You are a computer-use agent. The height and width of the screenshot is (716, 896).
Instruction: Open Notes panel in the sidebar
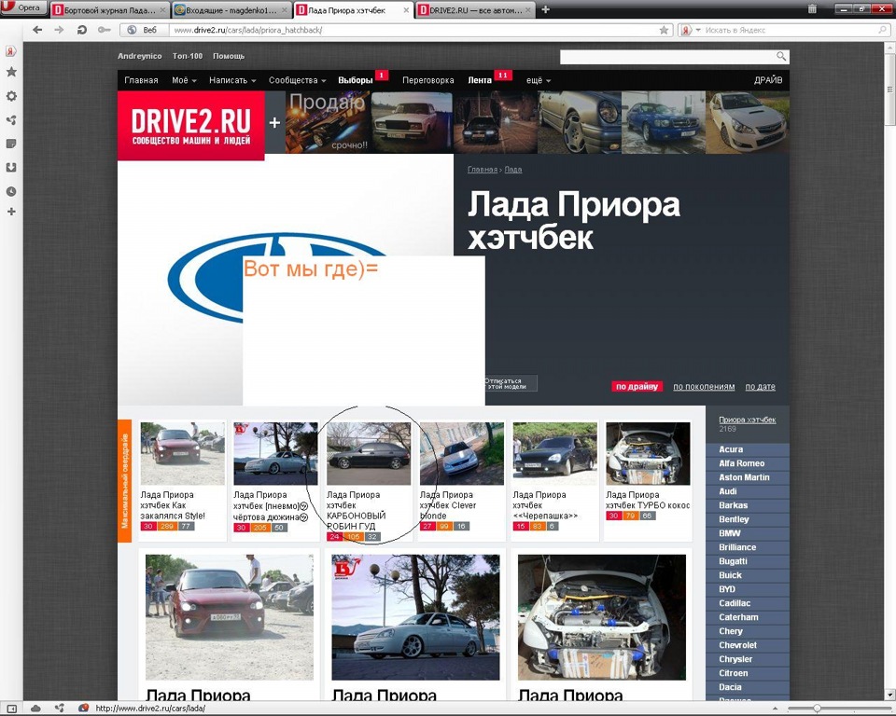click(11, 144)
